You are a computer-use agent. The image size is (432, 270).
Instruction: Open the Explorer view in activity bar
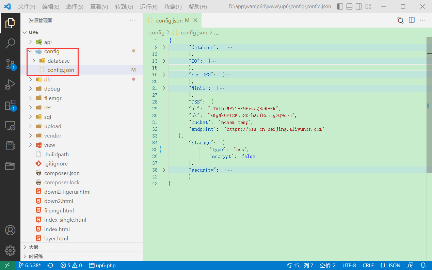point(10,23)
